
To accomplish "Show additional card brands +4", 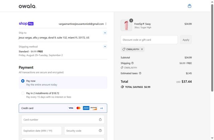I will 101,108.
